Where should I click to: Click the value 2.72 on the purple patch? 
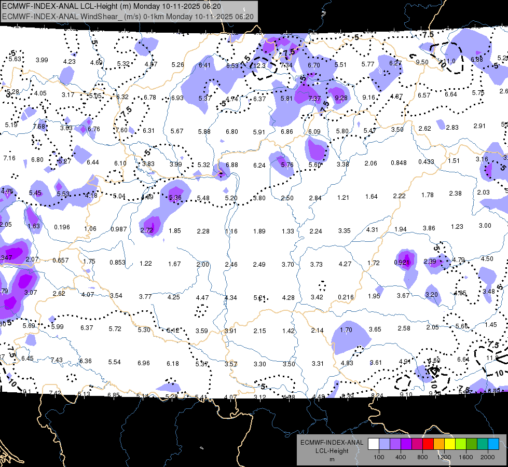coord(147,230)
